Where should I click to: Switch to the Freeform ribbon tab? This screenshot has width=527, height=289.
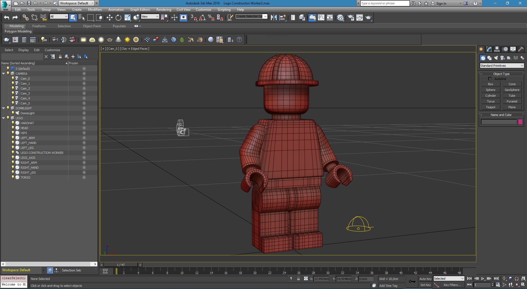click(39, 26)
